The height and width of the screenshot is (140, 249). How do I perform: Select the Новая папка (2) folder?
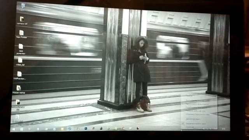(x=18, y=105)
